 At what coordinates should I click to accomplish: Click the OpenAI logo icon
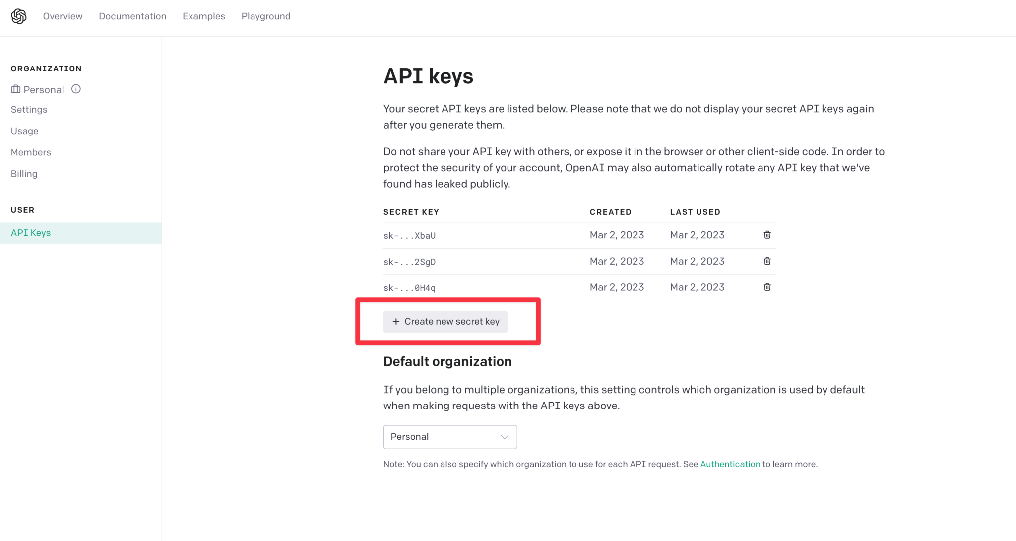pyautogui.click(x=18, y=16)
